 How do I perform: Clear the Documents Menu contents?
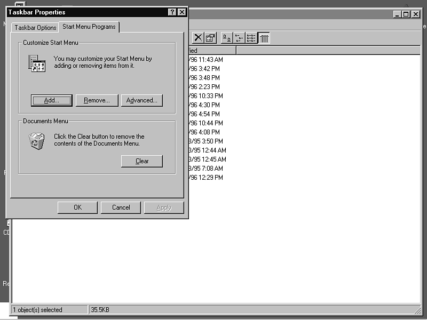(141, 161)
